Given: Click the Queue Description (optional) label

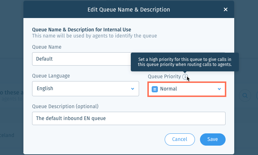Looking at the screenshot, I should point(65,106).
